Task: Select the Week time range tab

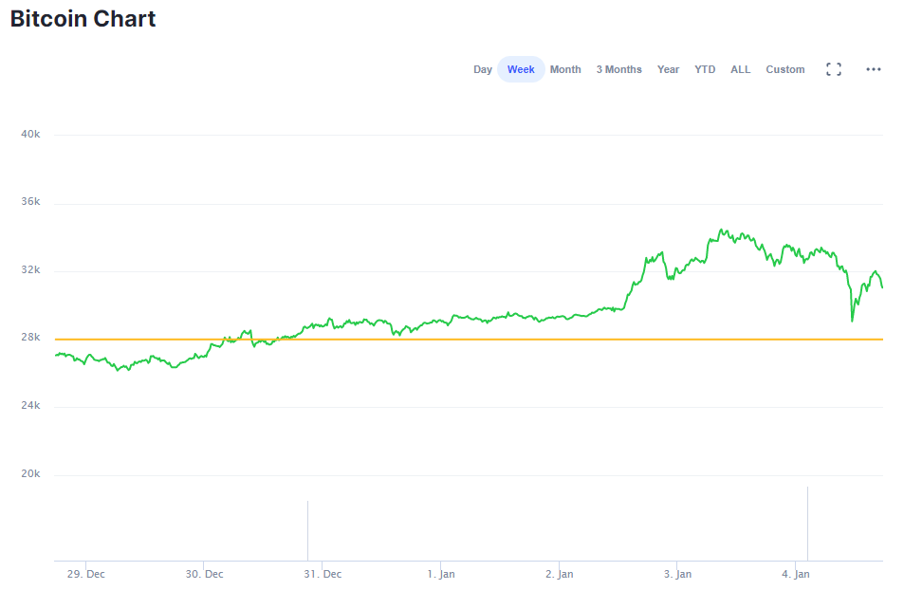Action: (x=521, y=69)
